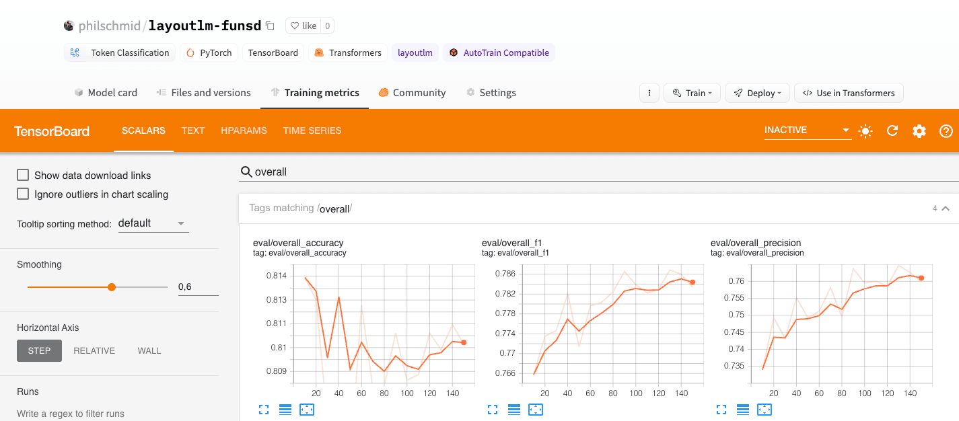This screenshot has width=959, height=421.
Task: Click the like button
Action: click(x=302, y=26)
